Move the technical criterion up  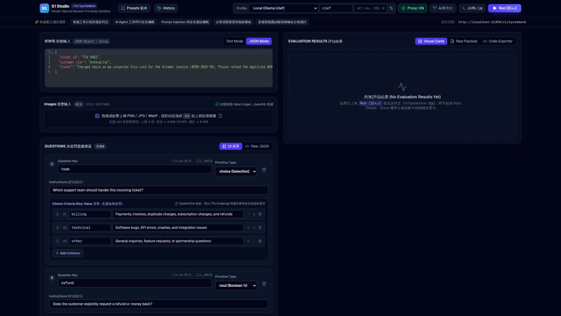[248, 228]
